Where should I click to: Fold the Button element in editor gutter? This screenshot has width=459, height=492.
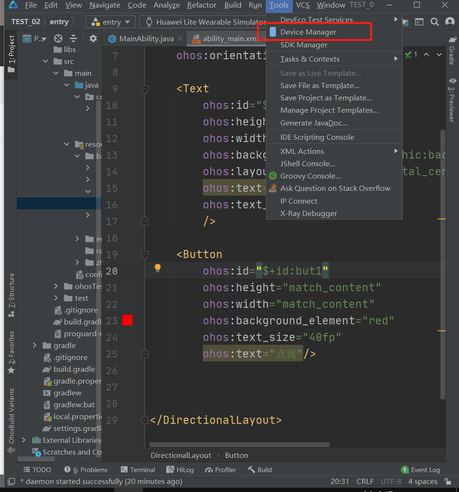coord(145,255)
